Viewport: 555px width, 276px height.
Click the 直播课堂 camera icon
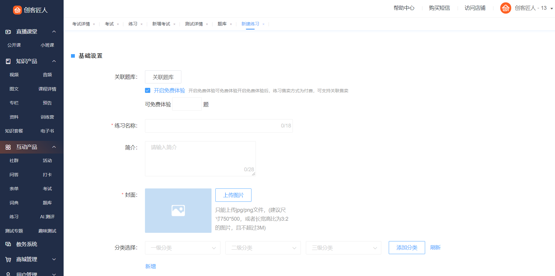point(8,32)
